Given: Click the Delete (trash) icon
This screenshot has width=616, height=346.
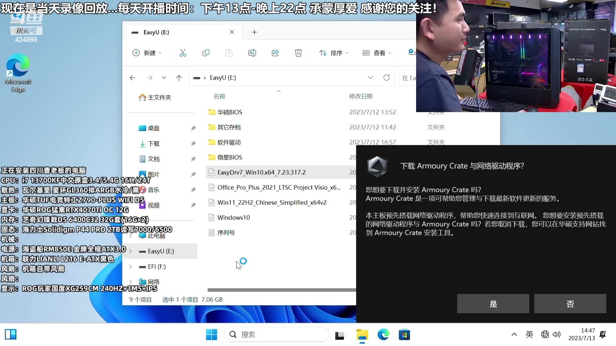Looking at the screenshot, I should pyautogui.click(x=298, y=53).
